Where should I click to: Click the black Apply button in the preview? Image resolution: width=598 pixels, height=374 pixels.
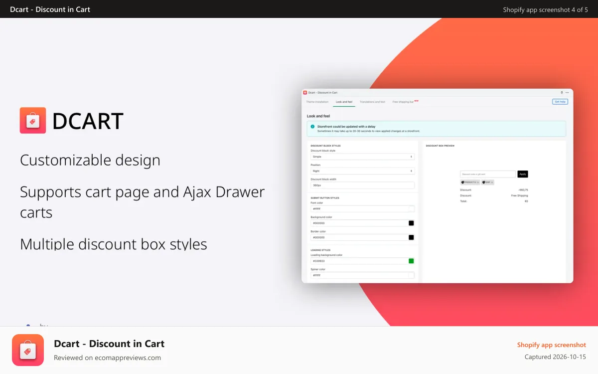tap(523, 174)
